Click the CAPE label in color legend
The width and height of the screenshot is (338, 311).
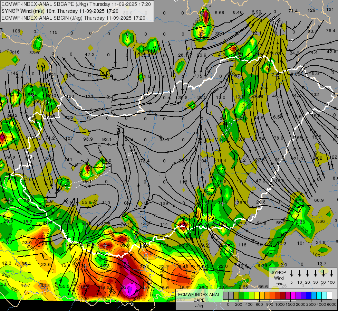(x=199, y=300)
